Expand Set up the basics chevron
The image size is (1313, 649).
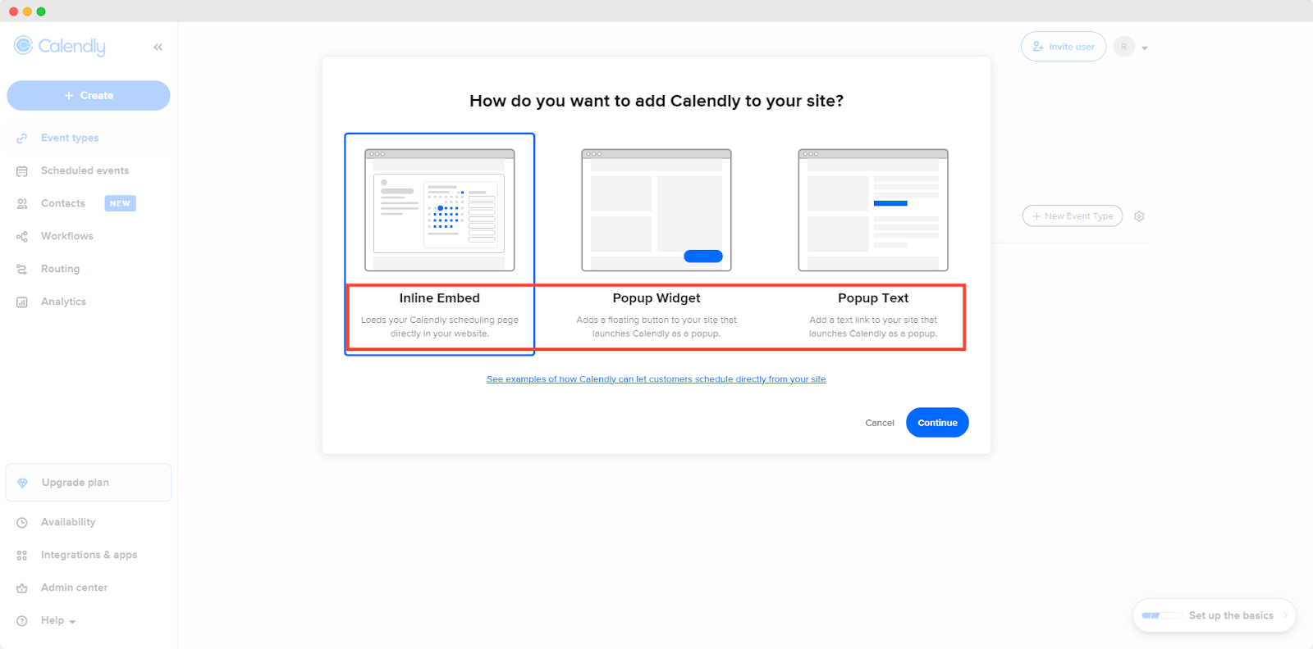point(1285,615)
